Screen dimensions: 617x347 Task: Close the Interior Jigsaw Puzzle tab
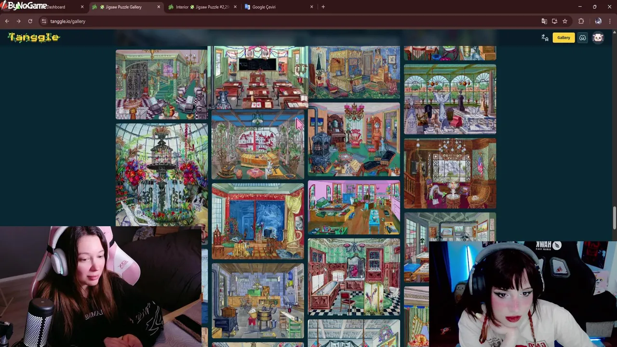click(235, 7)
